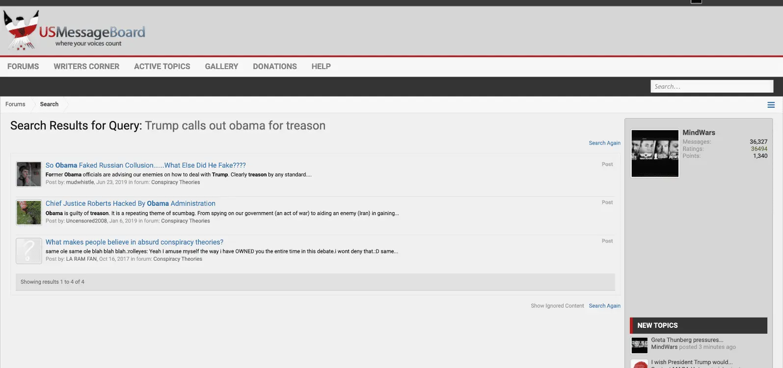Open the Donations tab
The width and height of the screenshot is (783, 368).
click(x=275, y=67)
